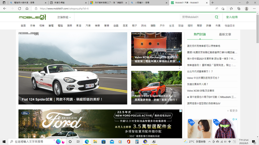The width and height of the screenshot is (259, 145).
Task: Show hidden tray icons chevron
Action: pyautogui.click(x=209, y=141)
